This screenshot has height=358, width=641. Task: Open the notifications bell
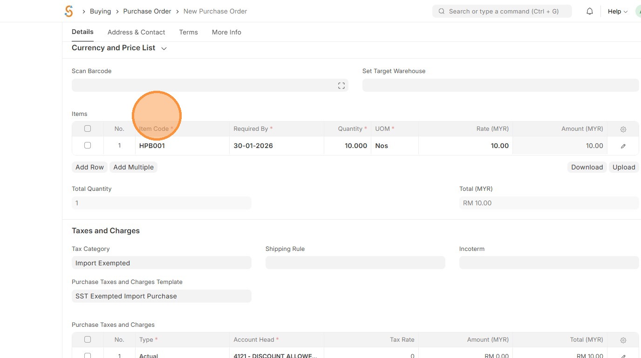pos(590,11)
